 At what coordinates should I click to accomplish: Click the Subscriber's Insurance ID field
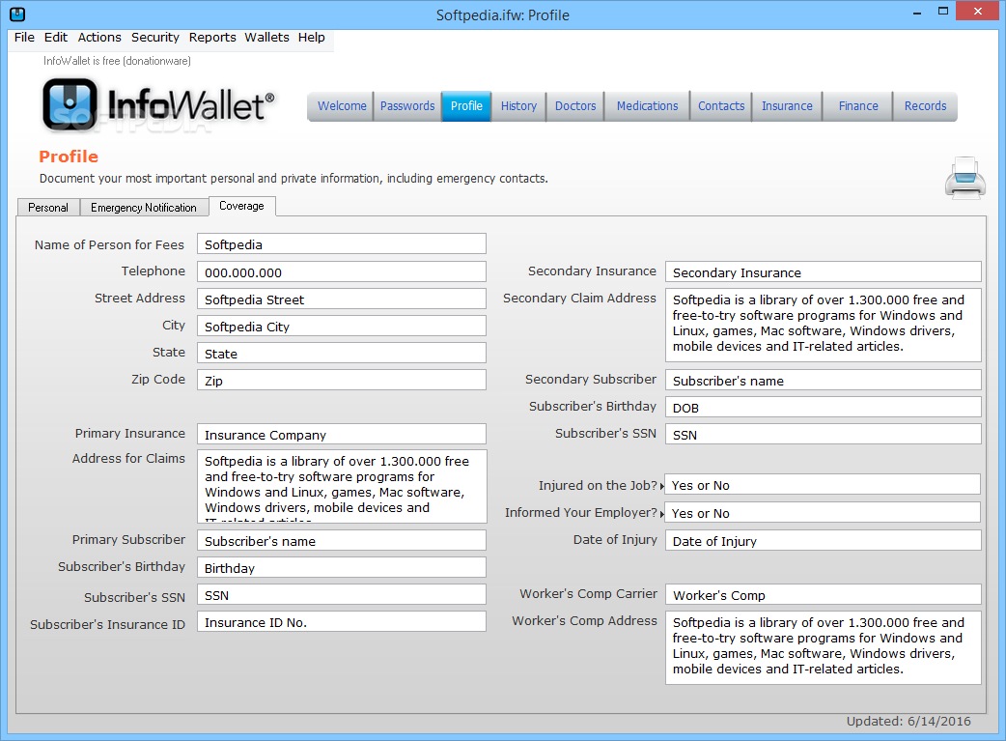(x=342, y=621)
